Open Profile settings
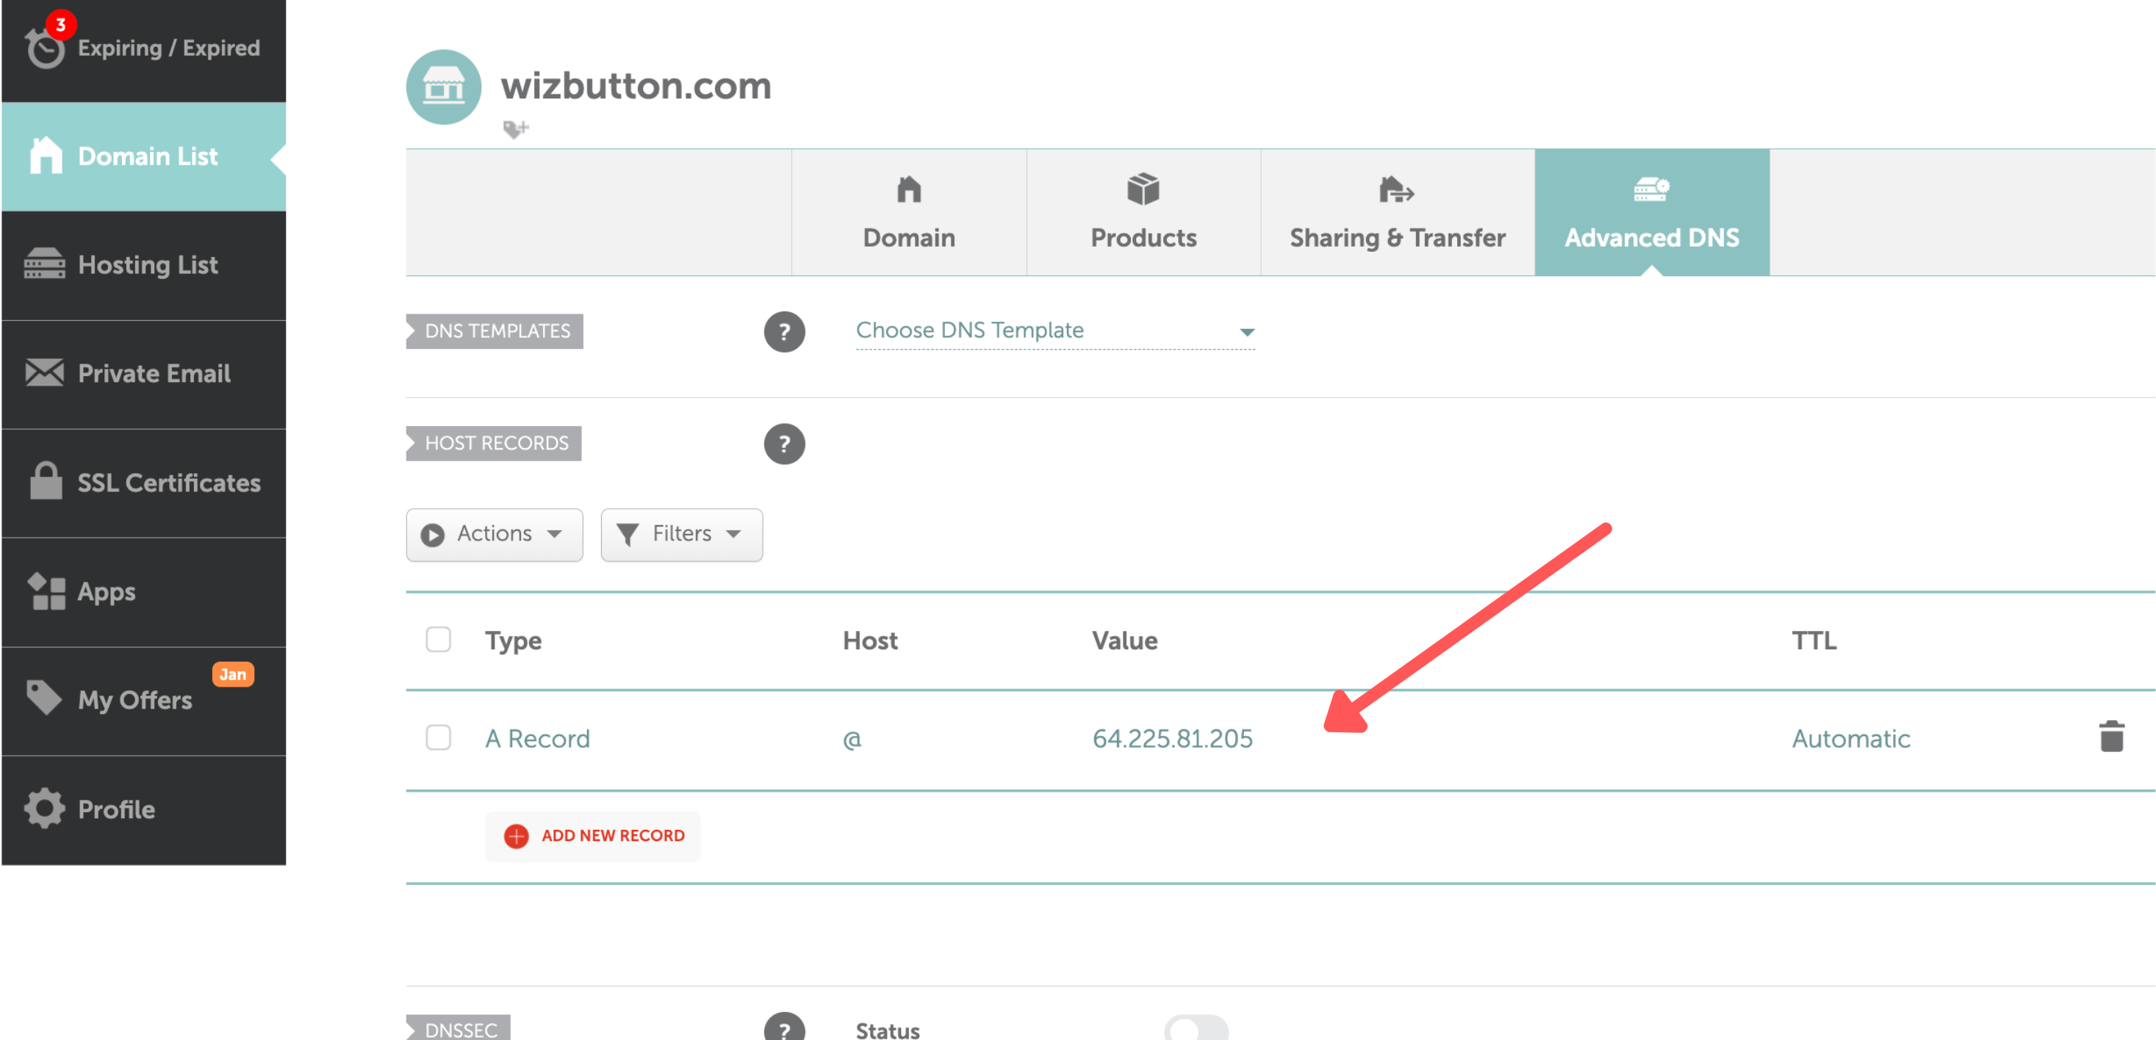This screenshot has height=1040, width=2156. (x=116, y=808)
